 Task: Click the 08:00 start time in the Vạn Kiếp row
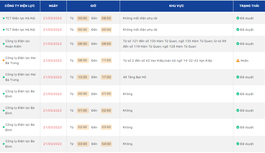pyautogui.click(x=82, y=60)
